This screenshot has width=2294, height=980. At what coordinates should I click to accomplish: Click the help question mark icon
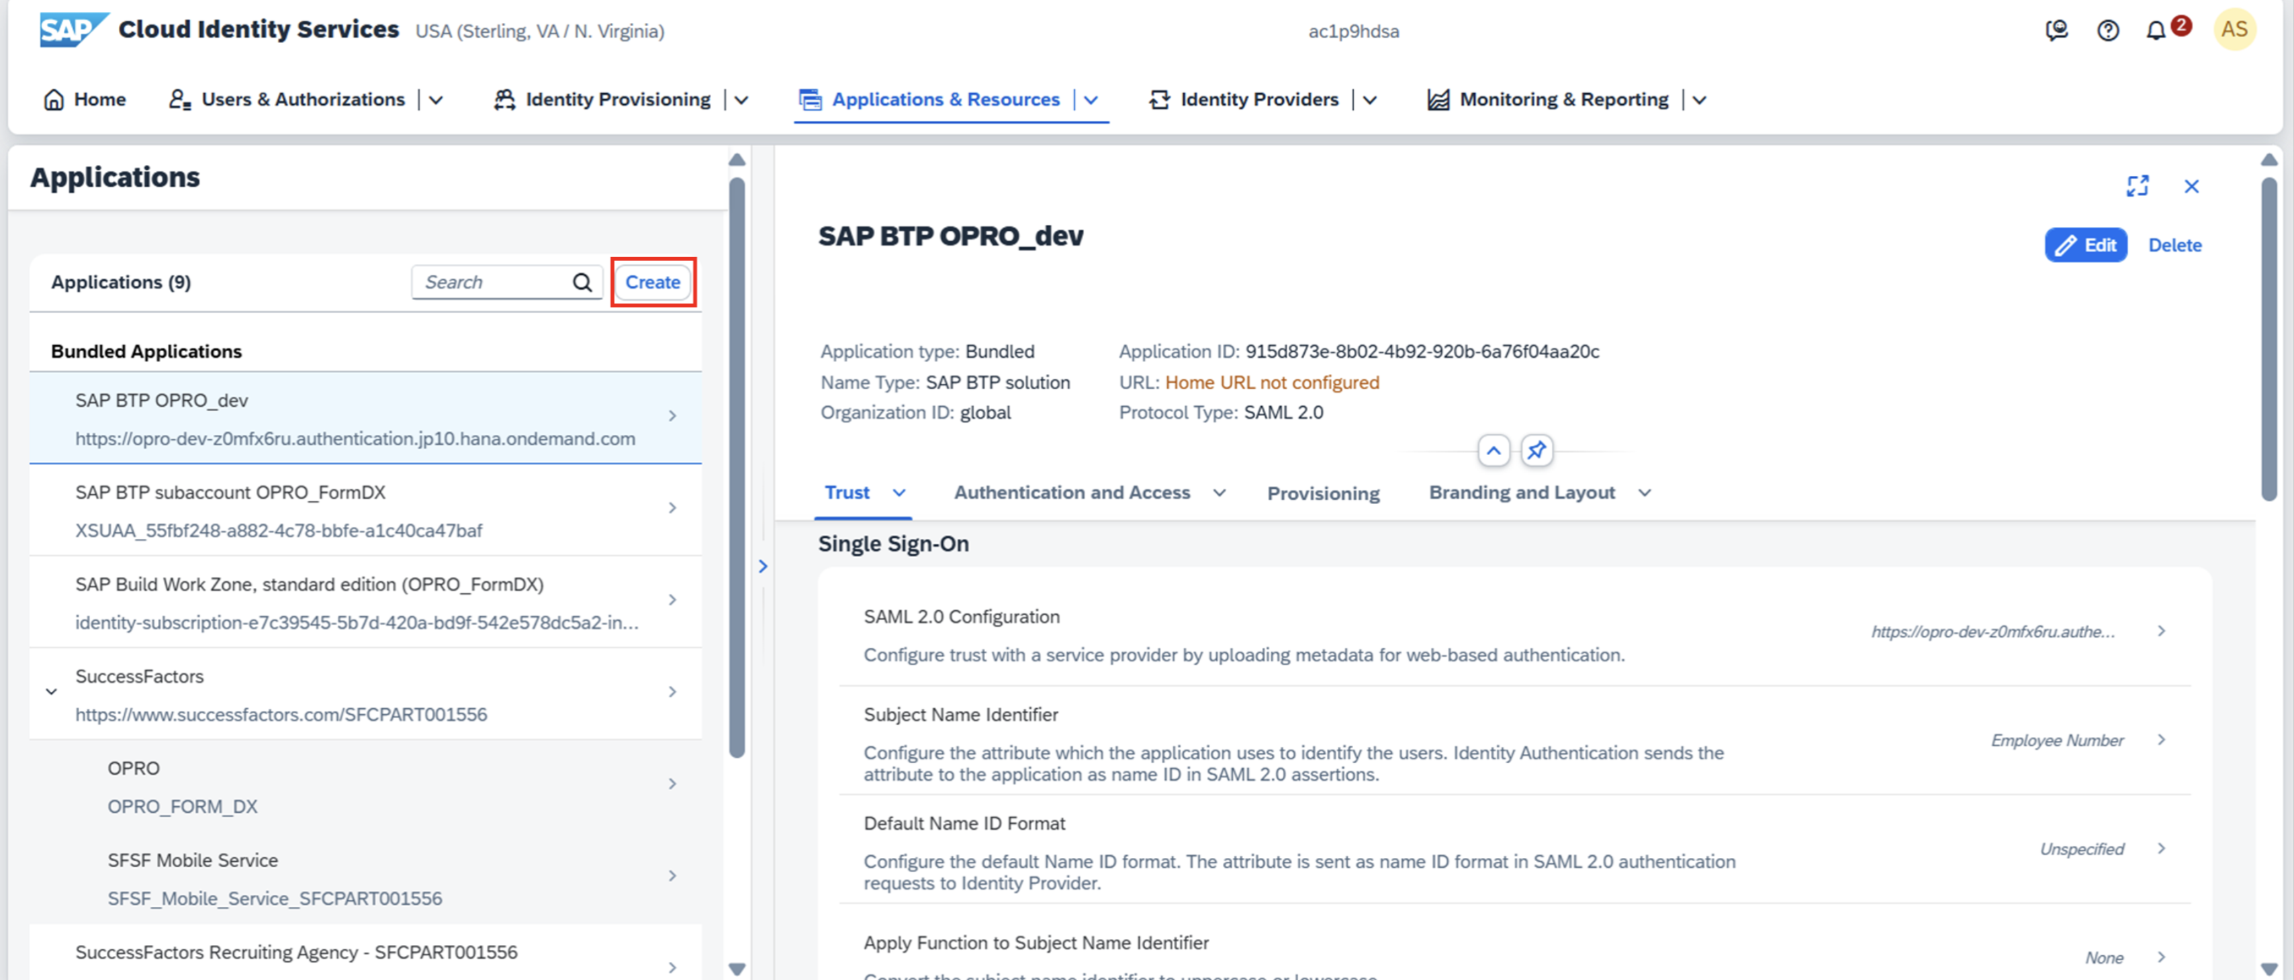coord(2108,31)
